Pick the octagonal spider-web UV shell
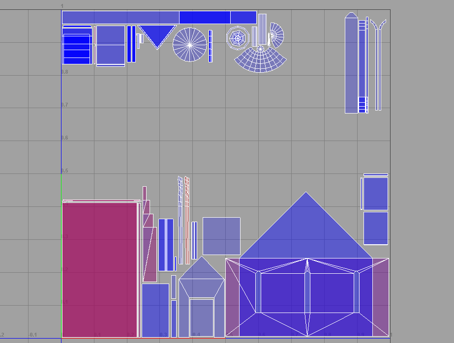Screen dimensions: 454x343 [x=238, y=38]
